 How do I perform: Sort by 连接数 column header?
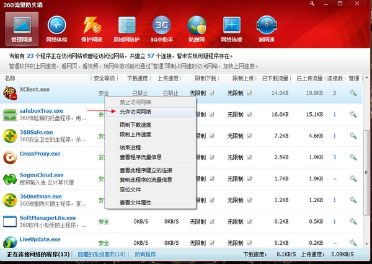pos(335,78)
